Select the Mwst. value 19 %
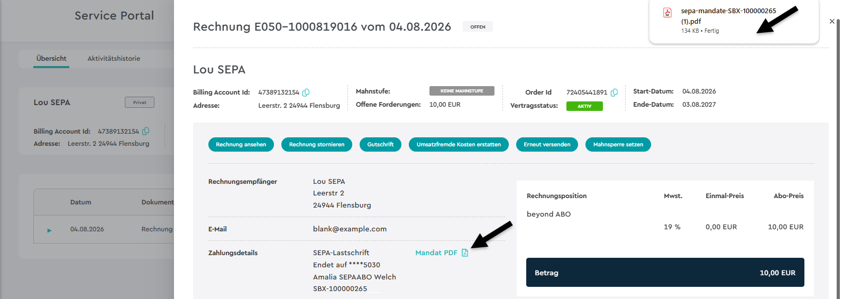This screenshot has height=299, width=852. [x=672, y=227]
